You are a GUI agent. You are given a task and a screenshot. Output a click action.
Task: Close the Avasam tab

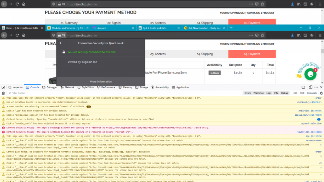coord(133,28)
